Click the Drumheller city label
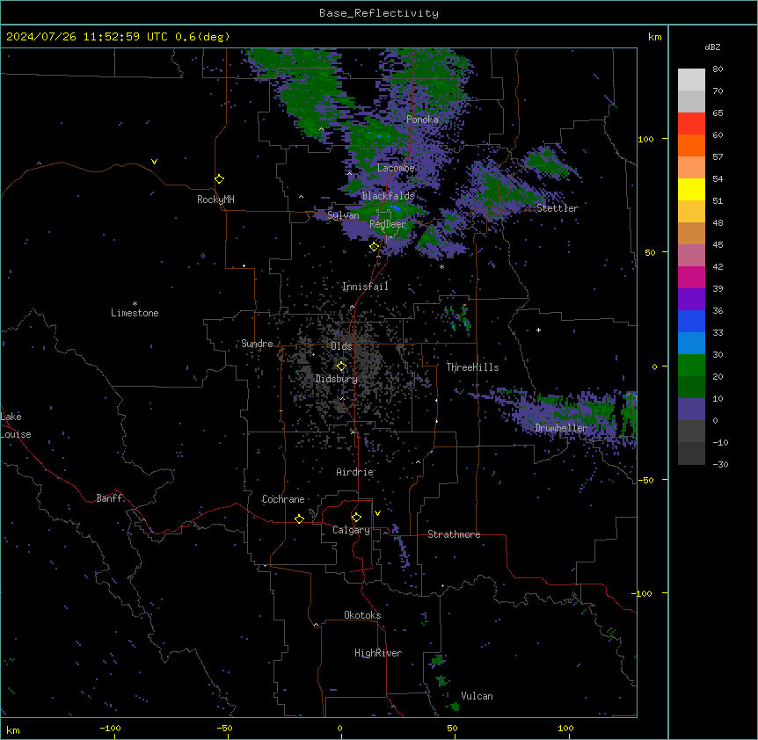Viewport: 758px width, 740px height. 561,428
